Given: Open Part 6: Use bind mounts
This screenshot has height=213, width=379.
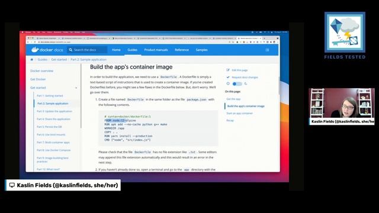Looking at the screenshot, I should click(51, 134).
